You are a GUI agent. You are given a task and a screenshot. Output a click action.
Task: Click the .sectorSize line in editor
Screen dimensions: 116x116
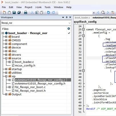click(100, 93)
